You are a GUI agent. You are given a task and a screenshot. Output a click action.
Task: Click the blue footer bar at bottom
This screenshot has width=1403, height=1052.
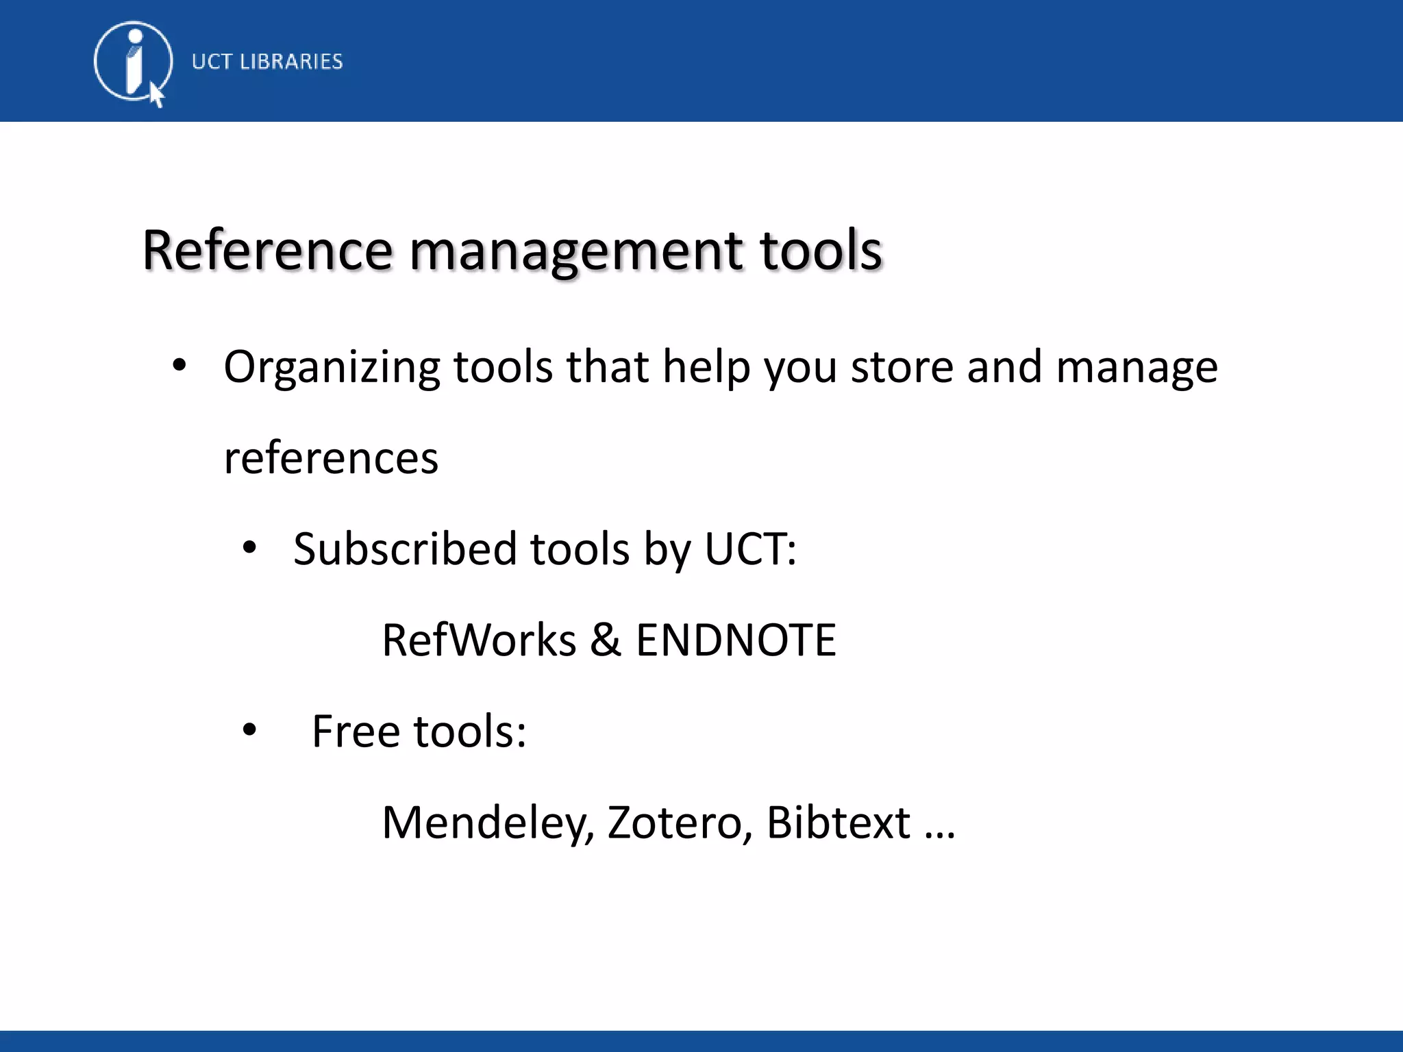coord(701,1041)
